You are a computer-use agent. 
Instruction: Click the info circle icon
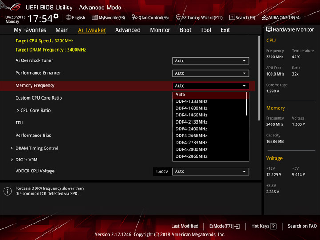(8, 191)
